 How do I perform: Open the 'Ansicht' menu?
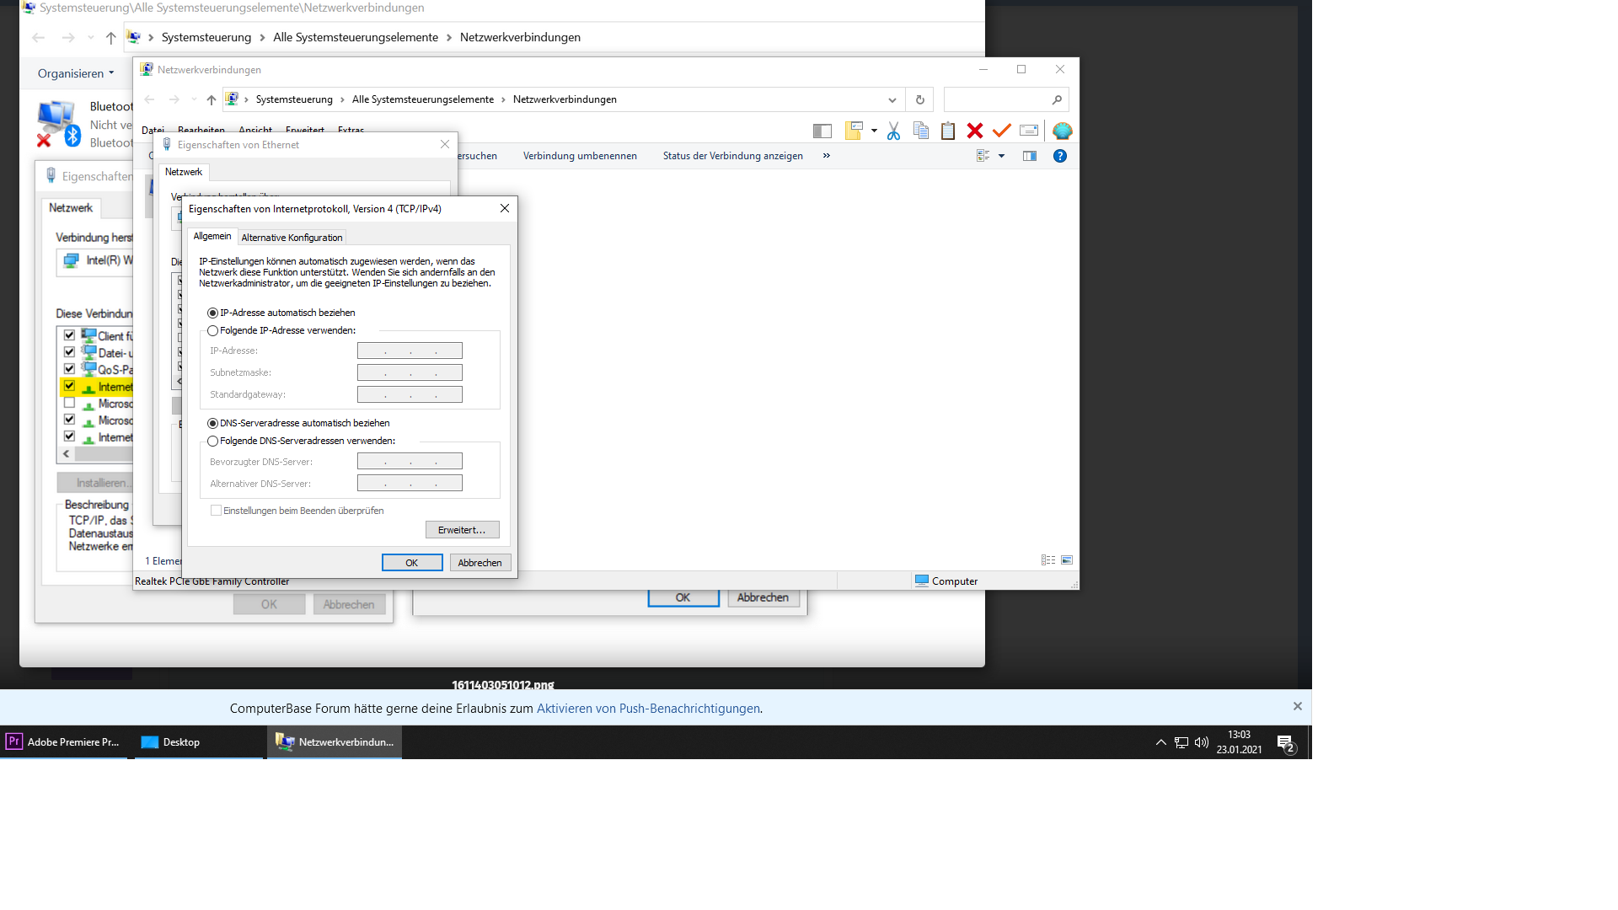click(255, 130)
